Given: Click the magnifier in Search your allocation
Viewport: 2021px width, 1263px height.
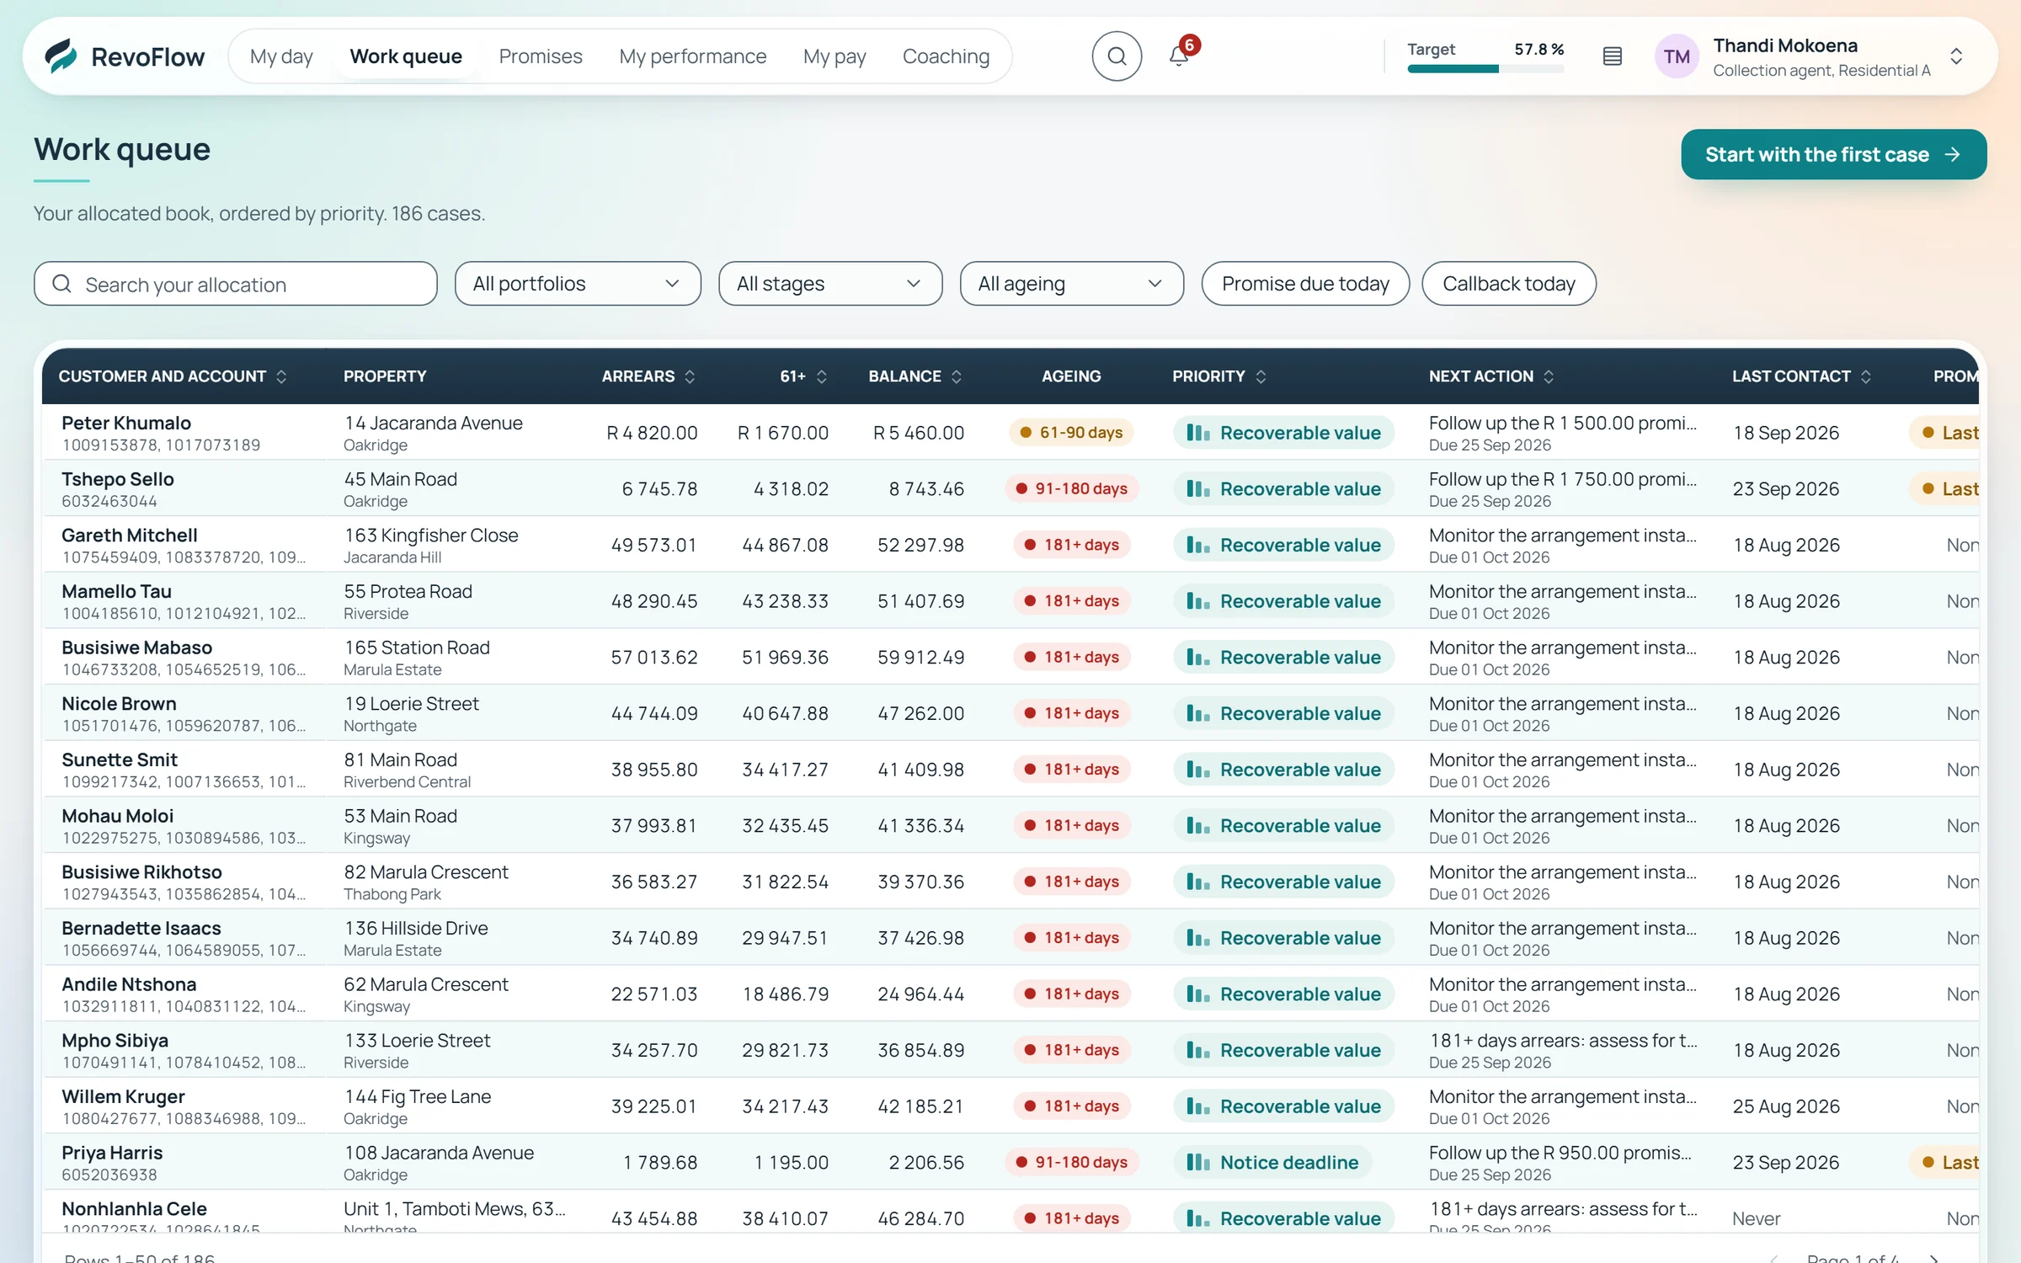Looking at the screenshot, I should point(61,284).
